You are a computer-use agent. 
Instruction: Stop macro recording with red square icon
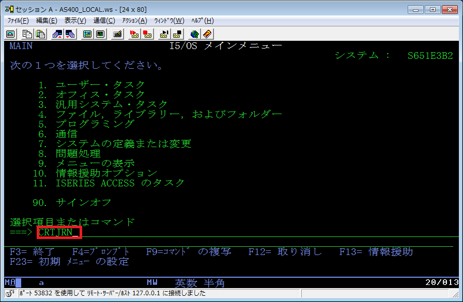click(x=147, y=34)
